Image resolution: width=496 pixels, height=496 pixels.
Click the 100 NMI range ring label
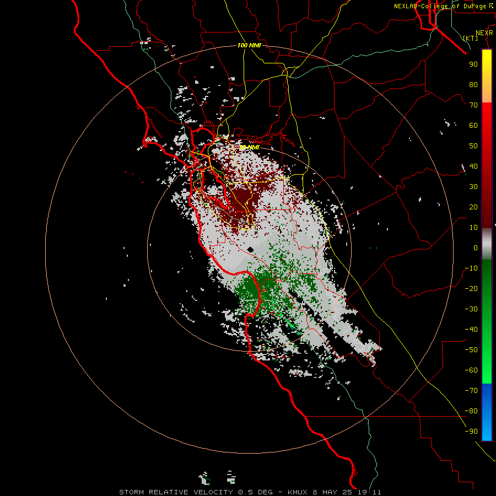249,45
